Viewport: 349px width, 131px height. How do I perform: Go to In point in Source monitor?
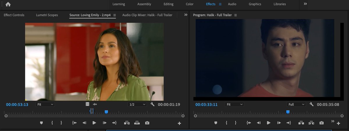coord(74,123)
